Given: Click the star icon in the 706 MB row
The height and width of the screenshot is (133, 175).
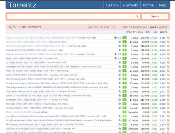Looking at the screenshot, I should point(120,63).
